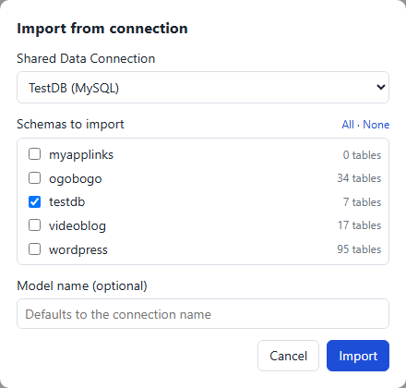
Task: Click the 'Schemas to import' label
Action: [70, 125]
